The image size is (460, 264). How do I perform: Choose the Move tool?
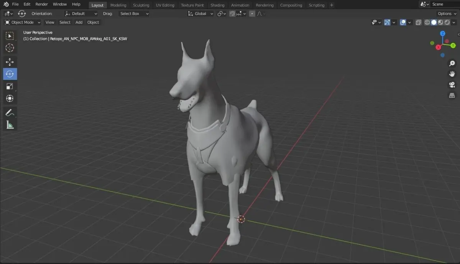pos(10,62)
